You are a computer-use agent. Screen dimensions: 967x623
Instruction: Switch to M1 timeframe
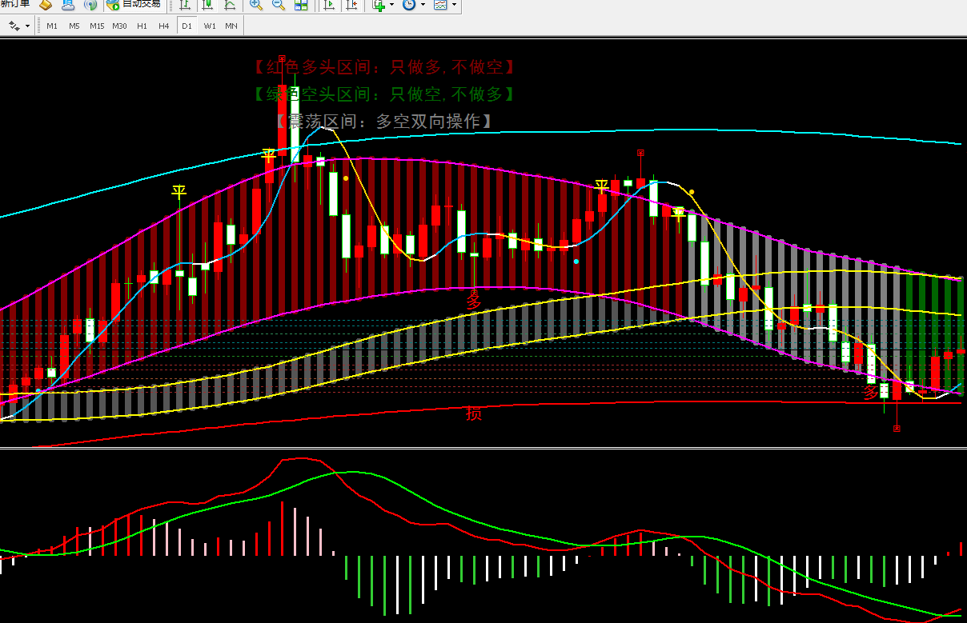52,26
